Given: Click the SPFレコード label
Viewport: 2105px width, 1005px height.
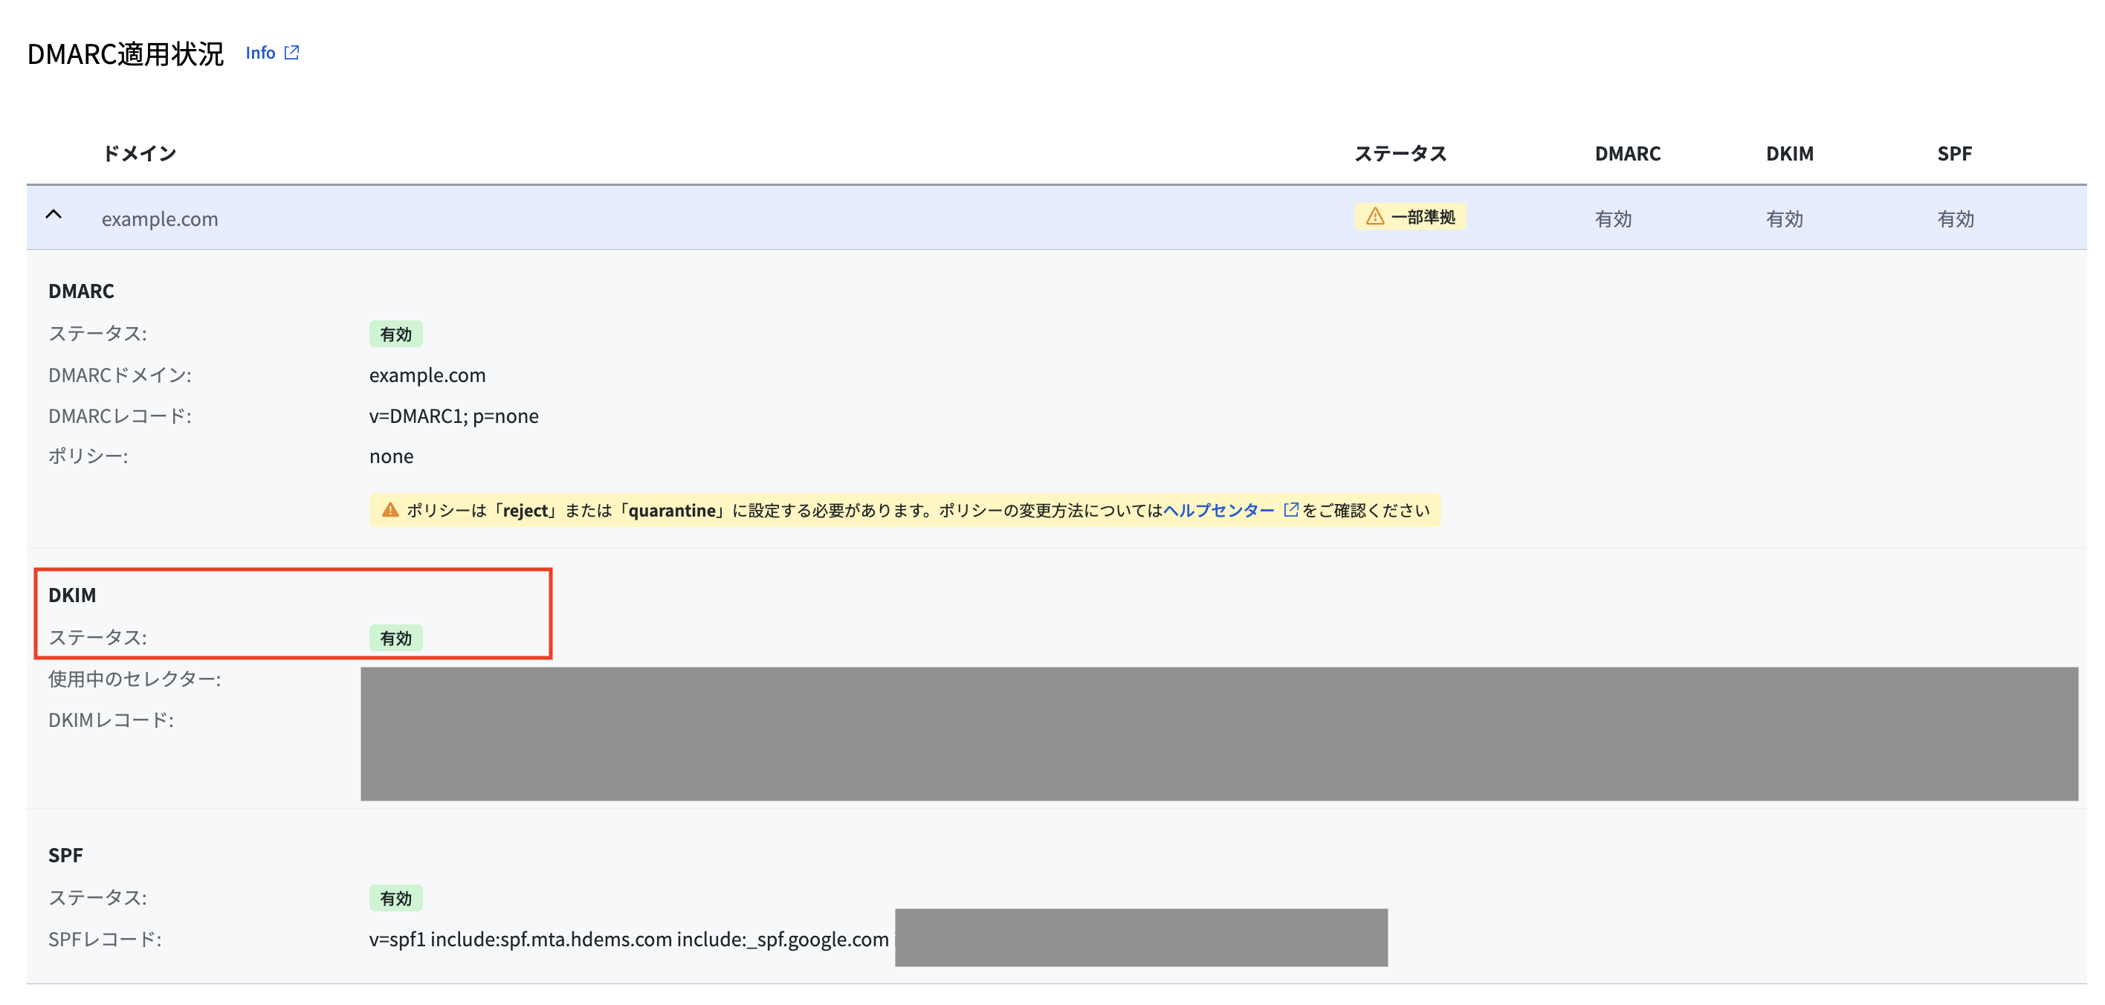Looking at the screenshot, I should click(105, 939).
